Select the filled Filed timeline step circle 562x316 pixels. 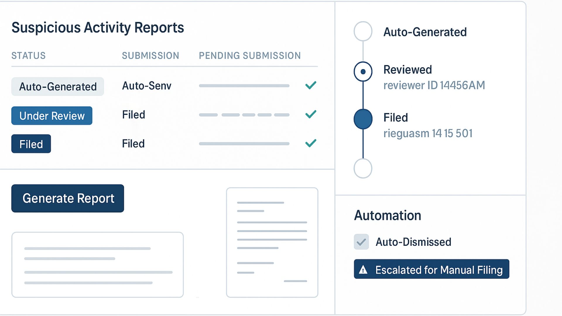(363, 119)
